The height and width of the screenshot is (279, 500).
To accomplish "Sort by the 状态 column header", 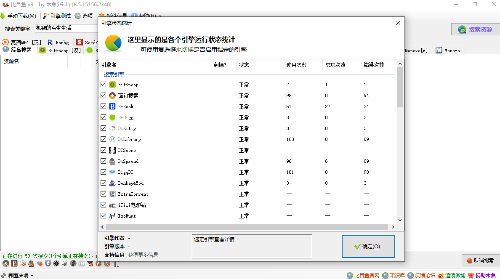I will coord(260,65).
